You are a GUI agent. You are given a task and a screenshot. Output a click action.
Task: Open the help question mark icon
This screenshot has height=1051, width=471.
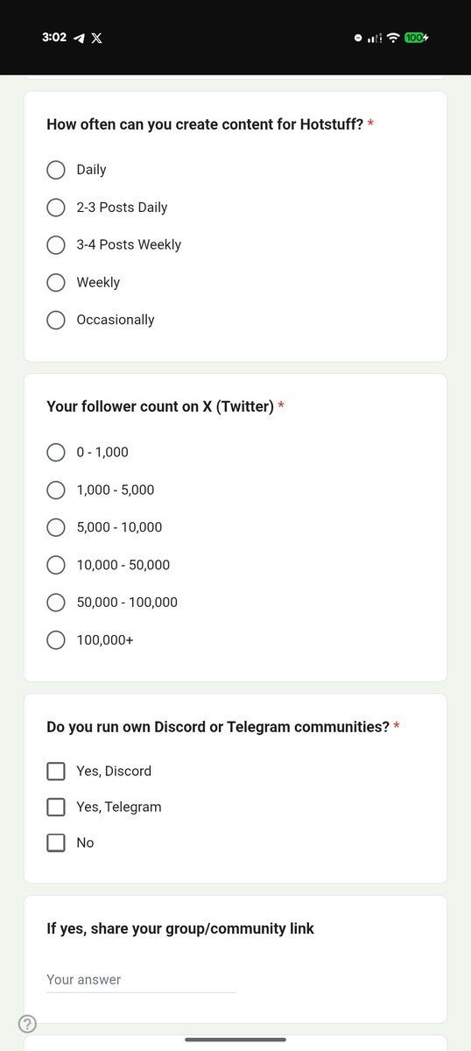pyautogui.click(x=27, y=1024)
